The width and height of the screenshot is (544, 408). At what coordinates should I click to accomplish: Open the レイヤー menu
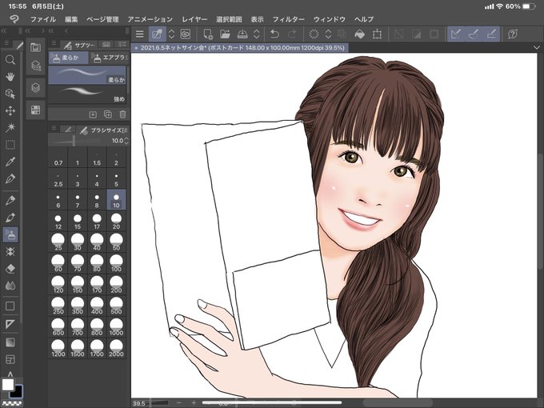pyautogui.click(x=194, y=19)
